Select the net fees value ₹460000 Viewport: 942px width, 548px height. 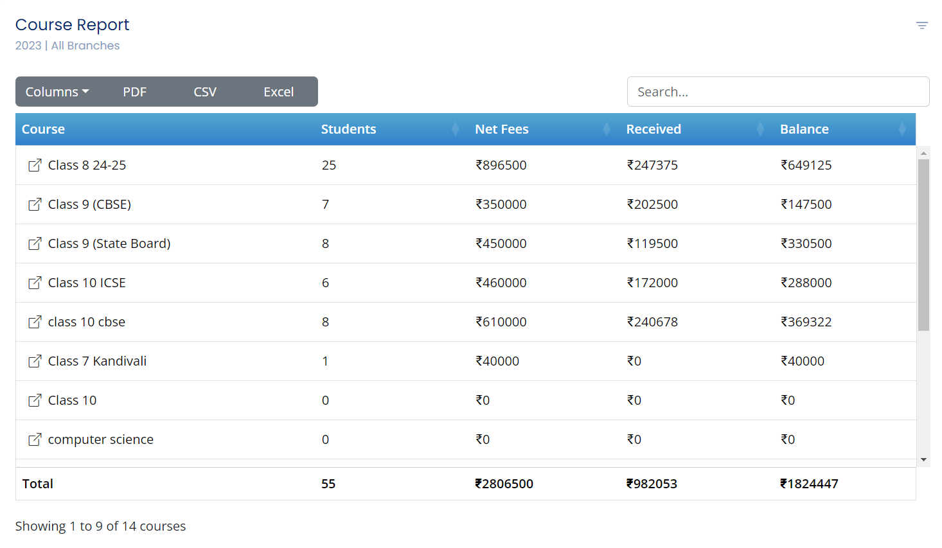(x=501, y=283)
